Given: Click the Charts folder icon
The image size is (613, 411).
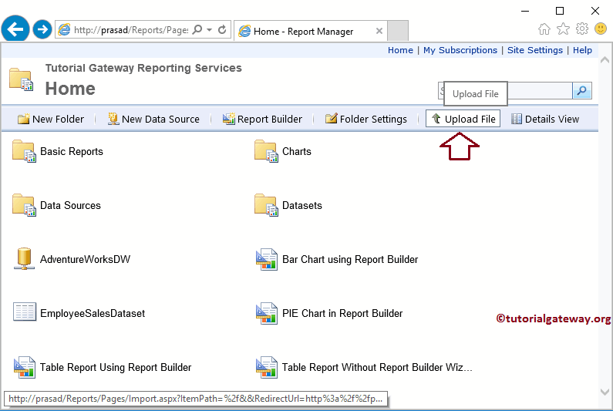Looking at the screenshot, I should 266,151.
